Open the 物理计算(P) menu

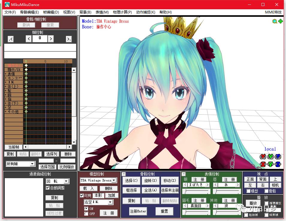122,12
